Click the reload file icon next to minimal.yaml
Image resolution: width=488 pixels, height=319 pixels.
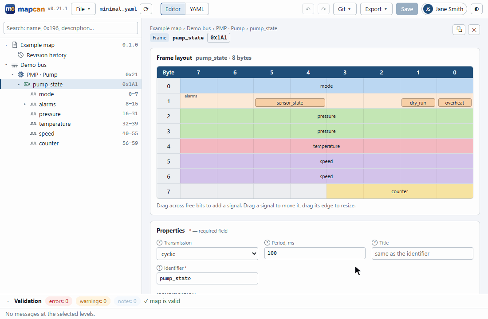click(x=146, y=9)
